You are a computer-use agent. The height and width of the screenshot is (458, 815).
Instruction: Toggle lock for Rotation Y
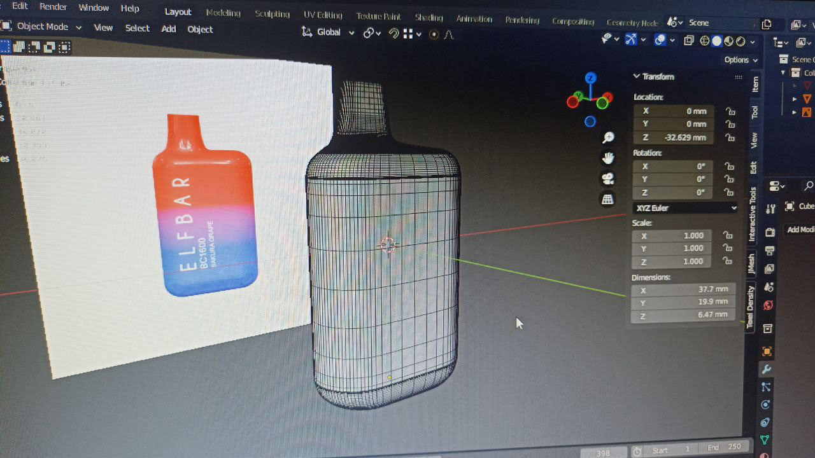(x=729, y=179)
